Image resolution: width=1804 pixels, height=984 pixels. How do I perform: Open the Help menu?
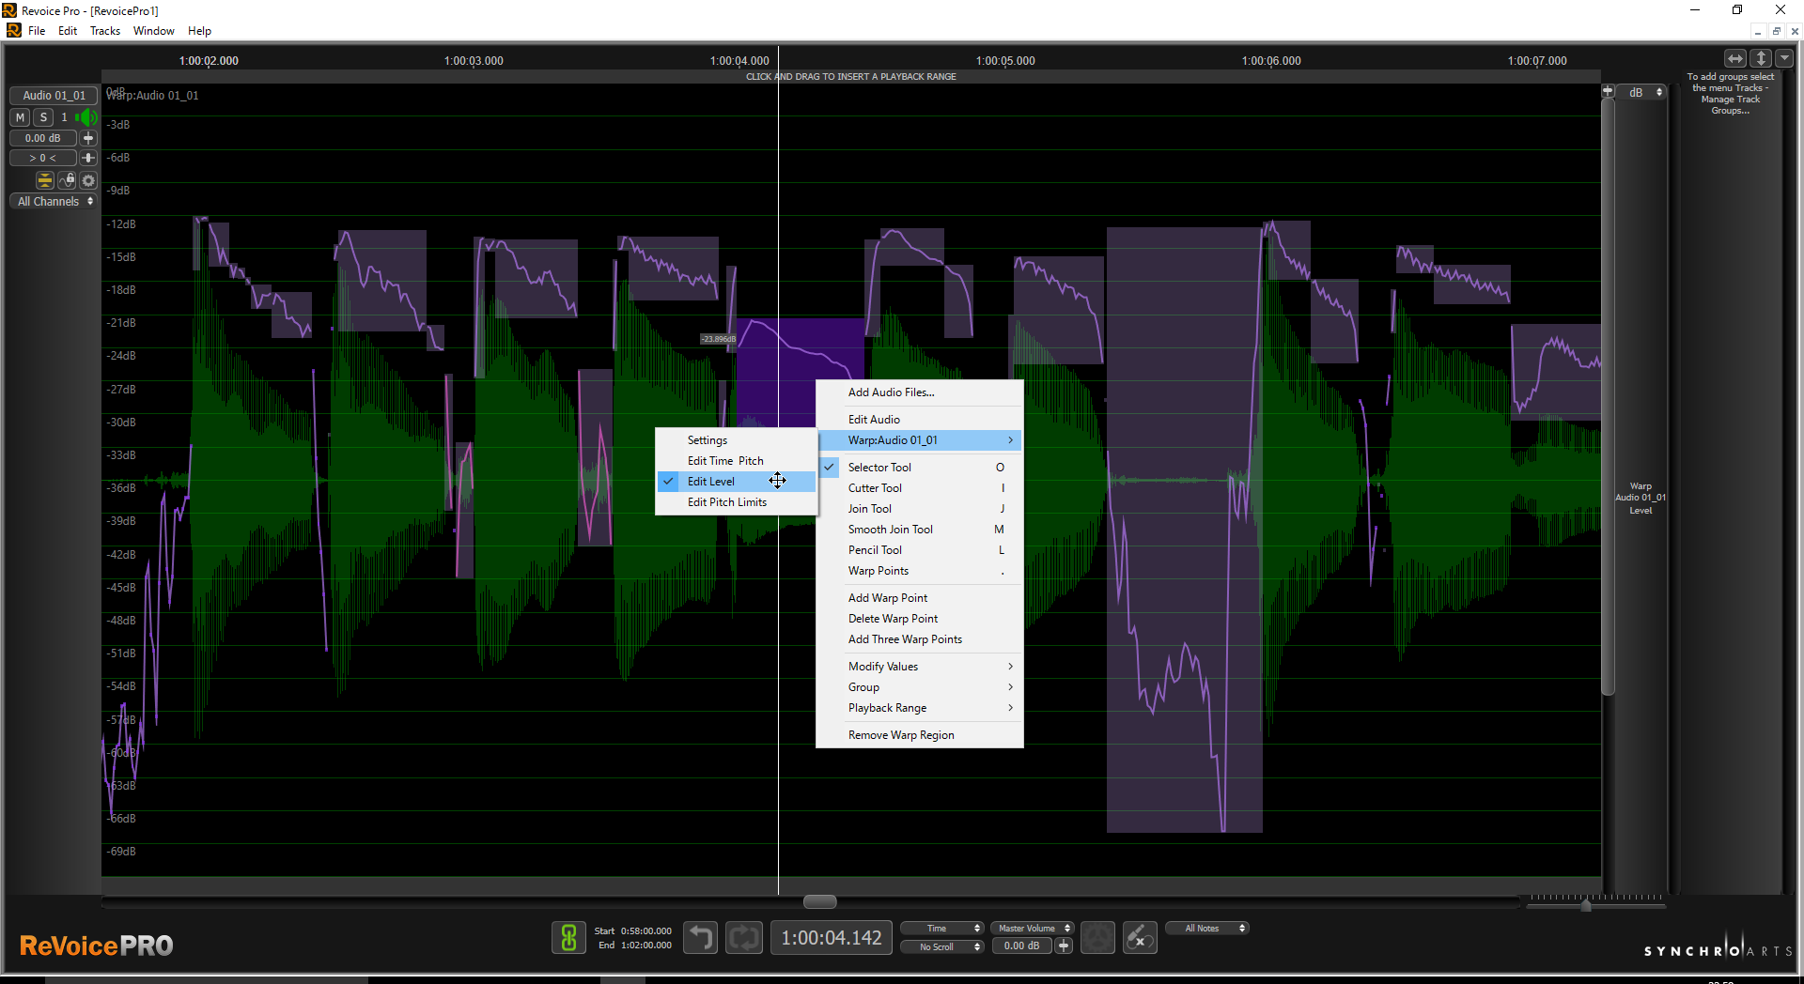coord(199,31)
